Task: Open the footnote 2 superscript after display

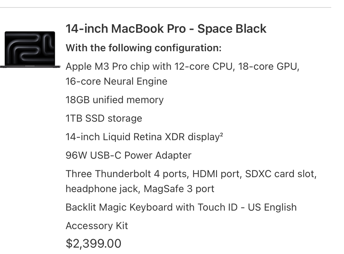Action: (221, 134)
